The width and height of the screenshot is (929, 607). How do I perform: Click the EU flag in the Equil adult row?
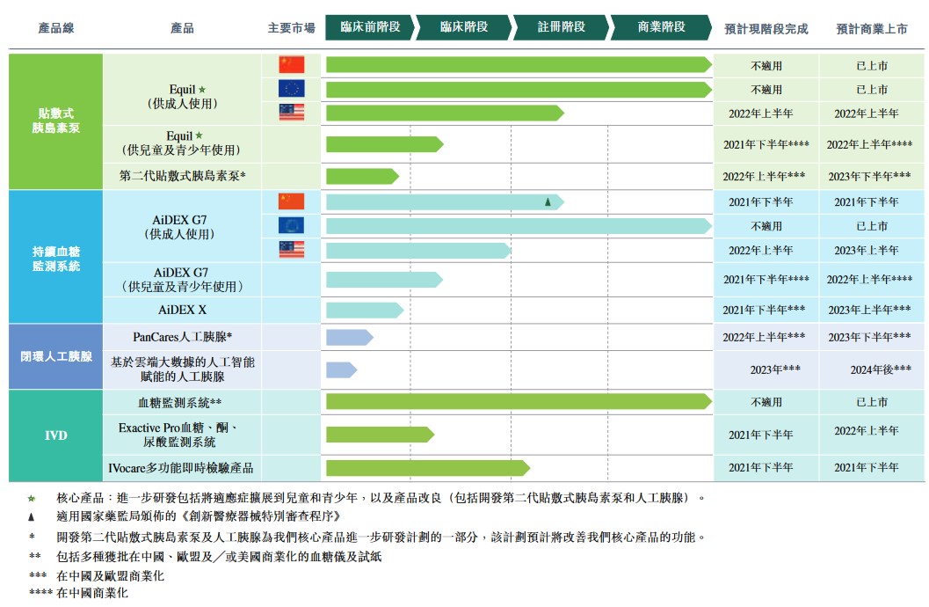click(x=292, y=88)
